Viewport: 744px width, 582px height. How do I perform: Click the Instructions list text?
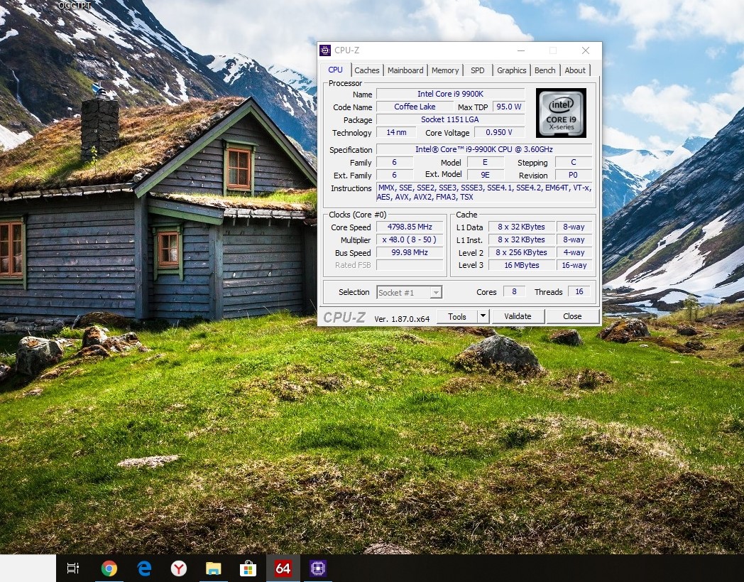484,193
